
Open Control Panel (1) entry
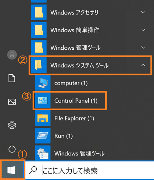click(76, 101)
